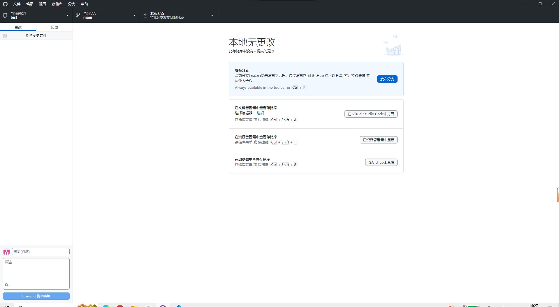This screenshot has width=559, height=307.
Task: Click the user avatar beside summary field
Action: [6, 252]
